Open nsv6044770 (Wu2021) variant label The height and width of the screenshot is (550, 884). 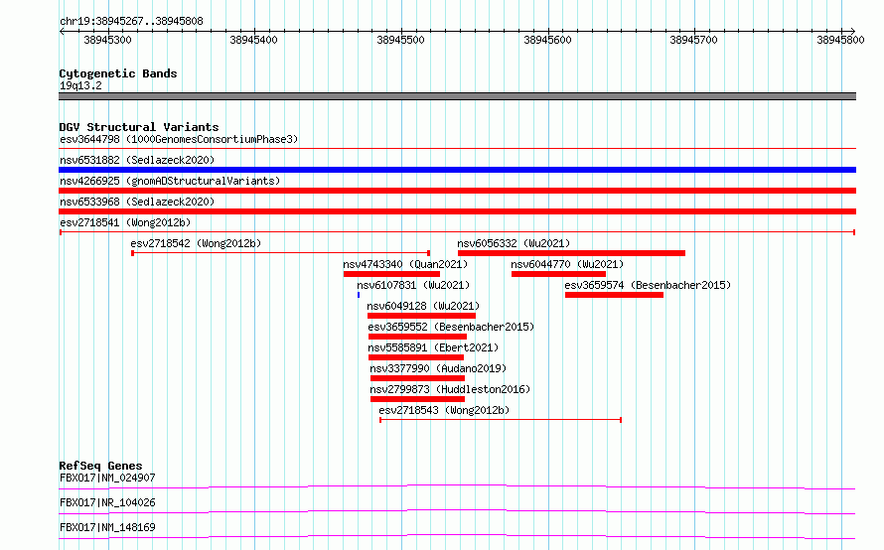pyautogui.click(x=567, y=264)
